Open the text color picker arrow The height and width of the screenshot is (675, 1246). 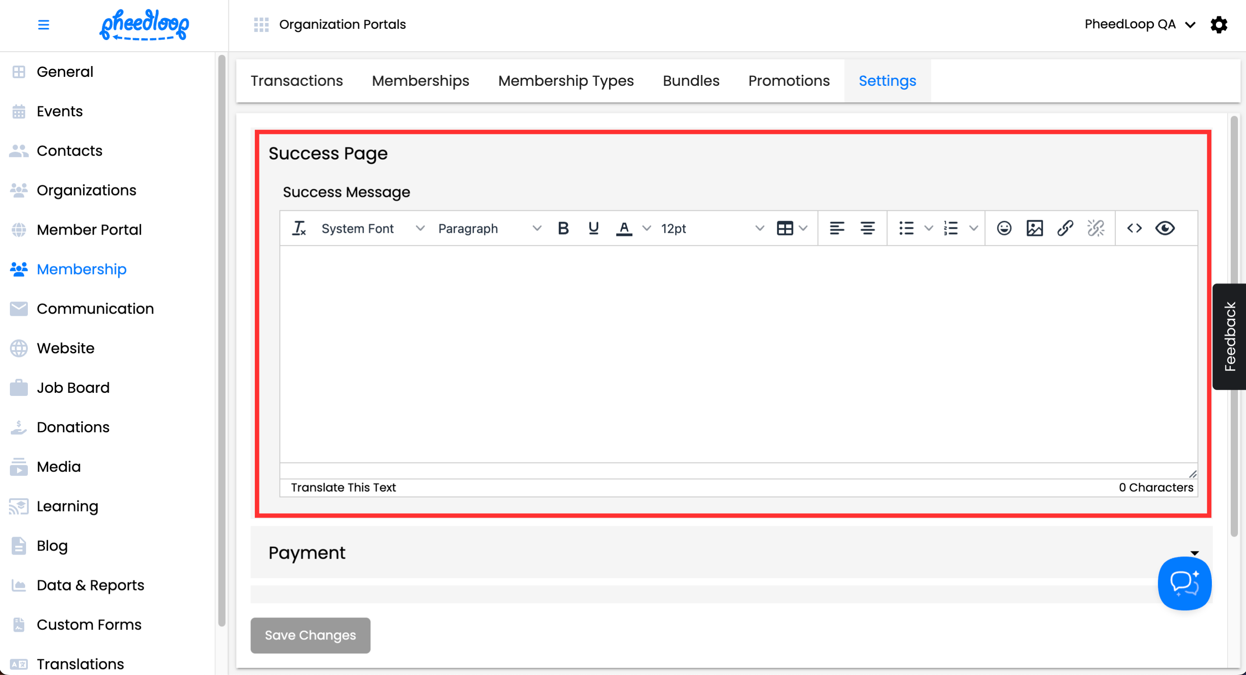pyautogui.click(x=646, y=228)
